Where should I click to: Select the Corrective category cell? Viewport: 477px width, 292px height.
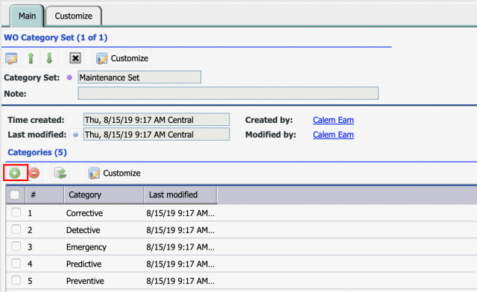[x=84, y=213]
